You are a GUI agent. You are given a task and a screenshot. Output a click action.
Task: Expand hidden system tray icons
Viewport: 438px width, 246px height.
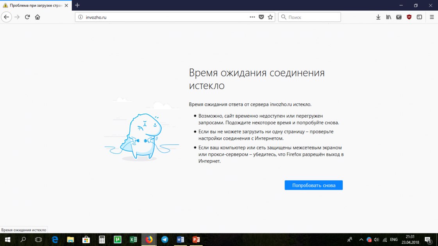[x=361, y=240]
